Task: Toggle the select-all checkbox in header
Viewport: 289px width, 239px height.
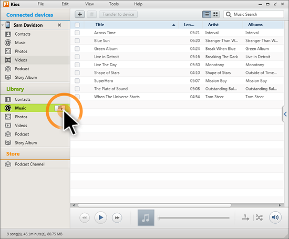Action: (x=77, y=25)
